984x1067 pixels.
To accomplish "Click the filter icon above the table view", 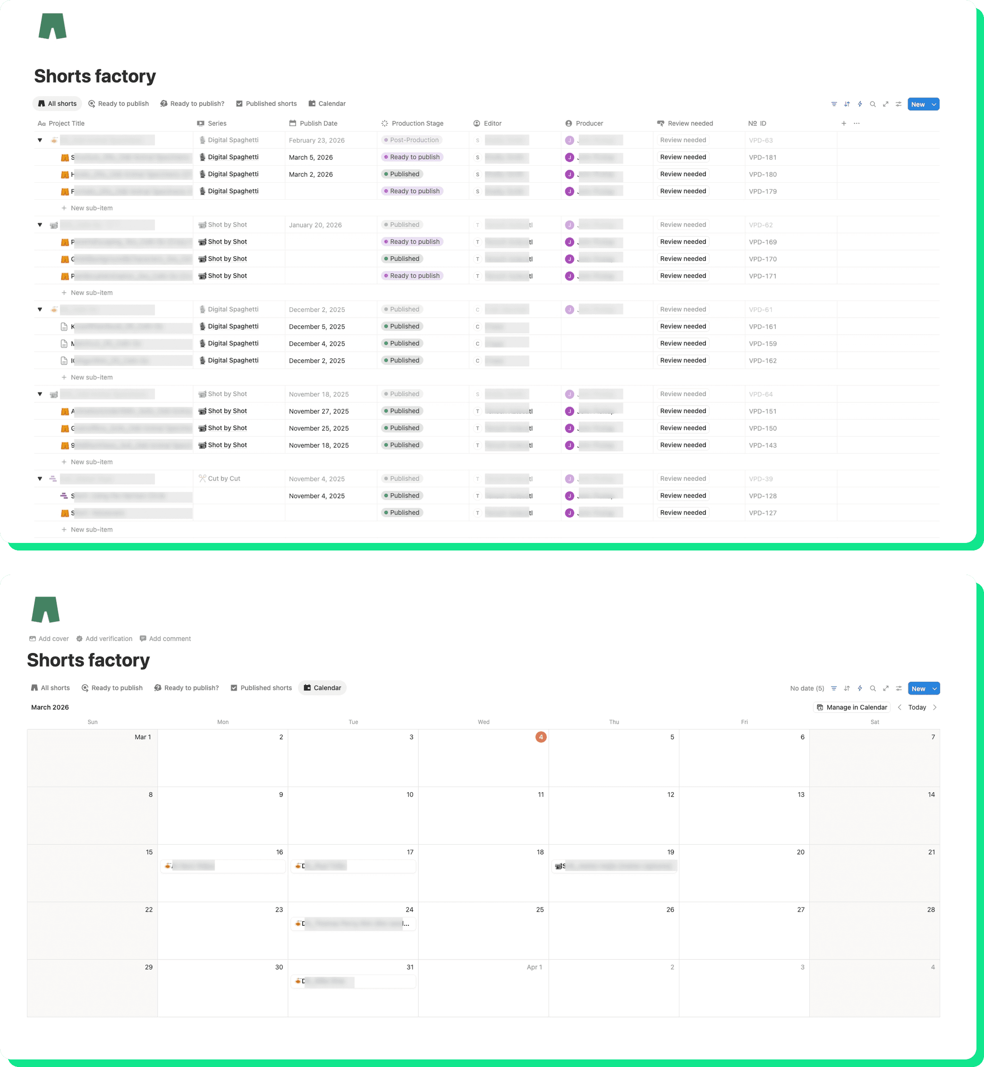I will point(834,104).
